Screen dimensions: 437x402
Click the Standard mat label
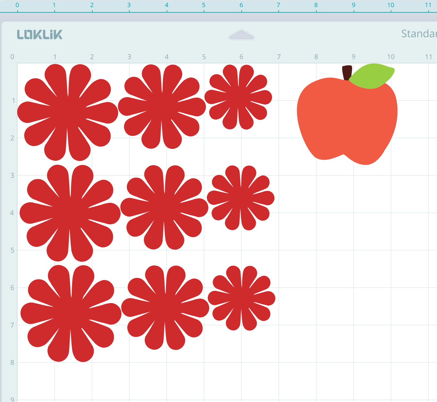click(418, 33)
